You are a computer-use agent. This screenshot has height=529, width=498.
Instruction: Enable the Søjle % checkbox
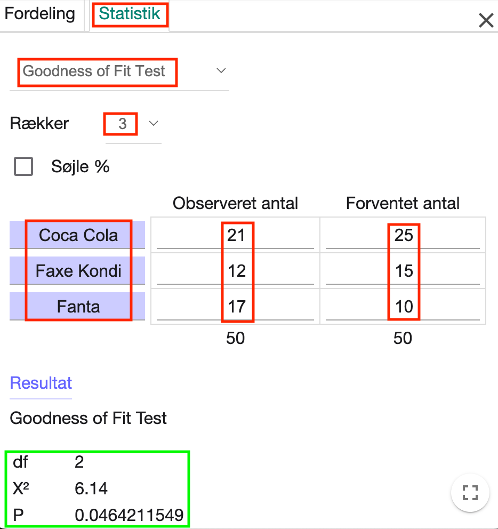(24, 167)
